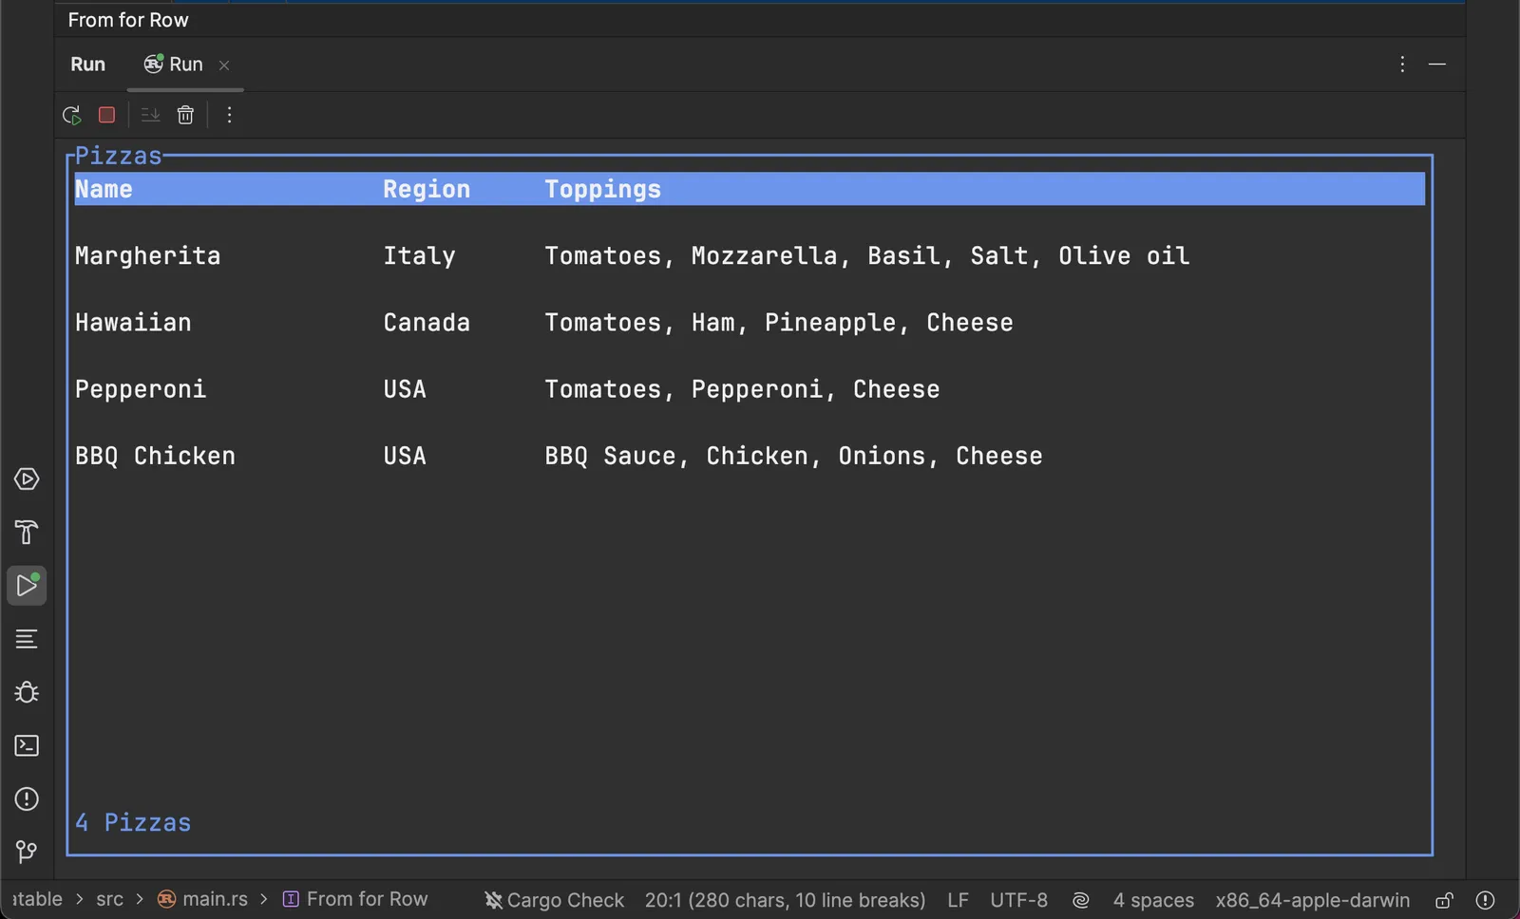
Task: Click Canada region cell
Action: [x=427, y=322]
